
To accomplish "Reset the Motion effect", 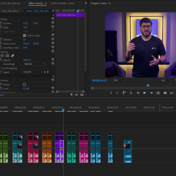I will point(53,19).
